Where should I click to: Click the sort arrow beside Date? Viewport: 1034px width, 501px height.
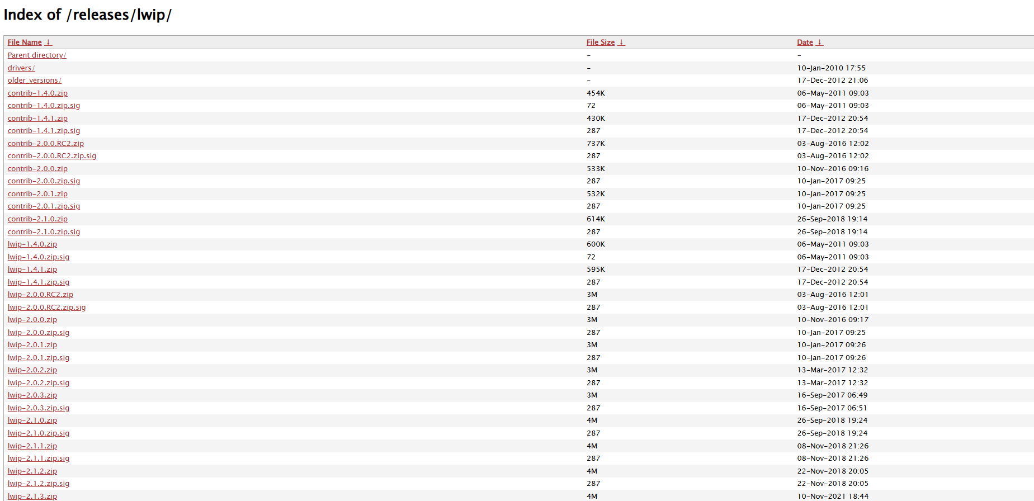pos(819,42)
